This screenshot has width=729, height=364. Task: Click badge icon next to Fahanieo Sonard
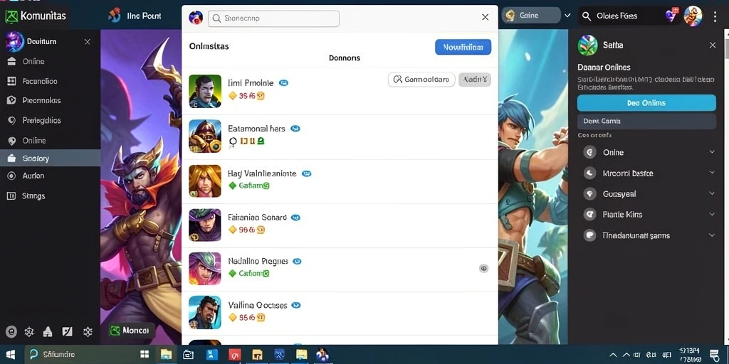pos(295,218)
